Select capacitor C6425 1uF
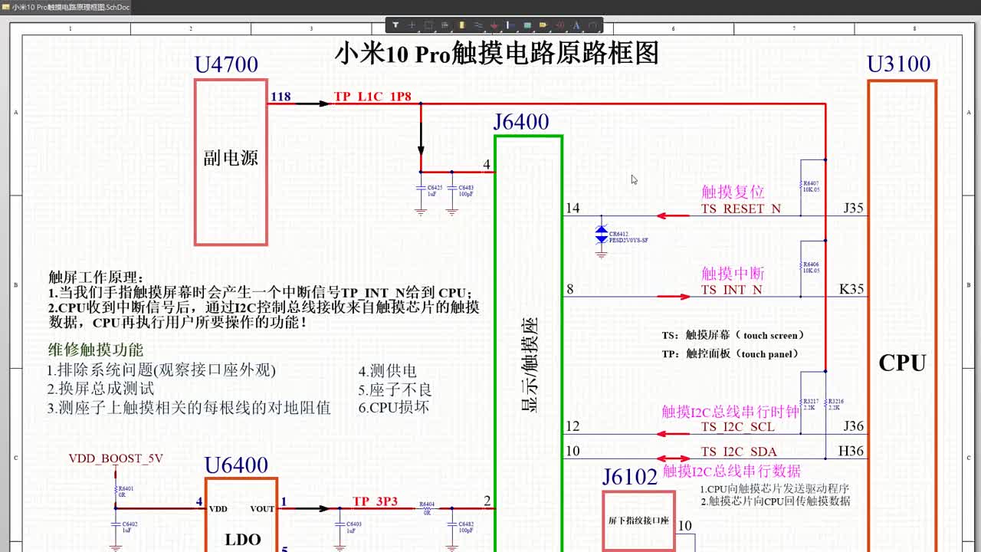The width and height of the screenshot is (981, 552). 429,189
